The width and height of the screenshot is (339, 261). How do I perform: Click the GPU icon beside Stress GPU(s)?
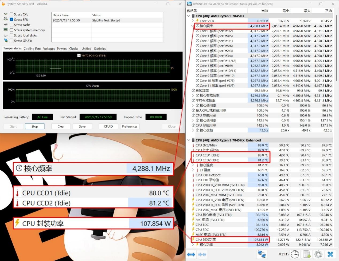coord(6,41)
